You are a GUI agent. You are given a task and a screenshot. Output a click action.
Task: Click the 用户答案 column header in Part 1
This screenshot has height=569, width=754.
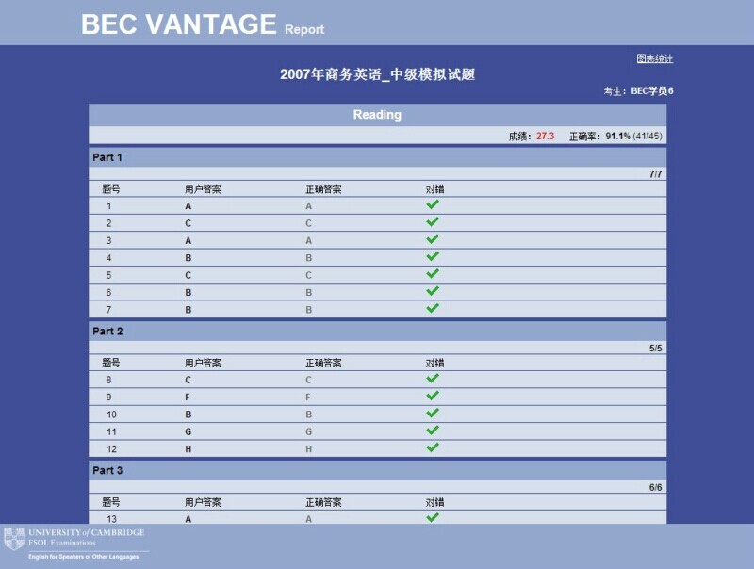pos(203,189)
